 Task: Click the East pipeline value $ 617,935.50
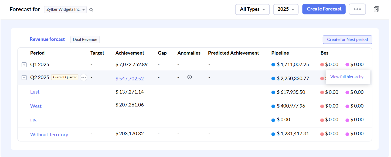pyautogui.click(x=291, y=92)
